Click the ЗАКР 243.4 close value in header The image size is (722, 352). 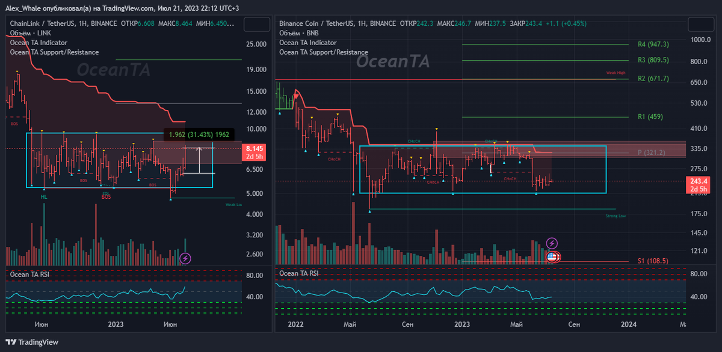click(526, 23)
